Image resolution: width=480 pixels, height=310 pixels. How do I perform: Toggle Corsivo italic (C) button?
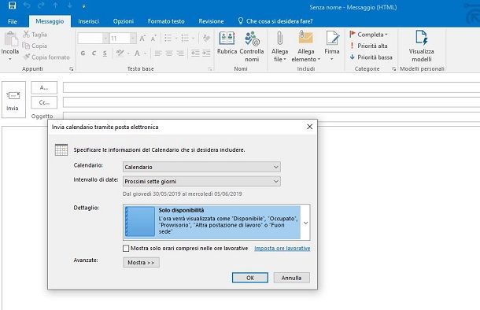click(x=94, y=54)
